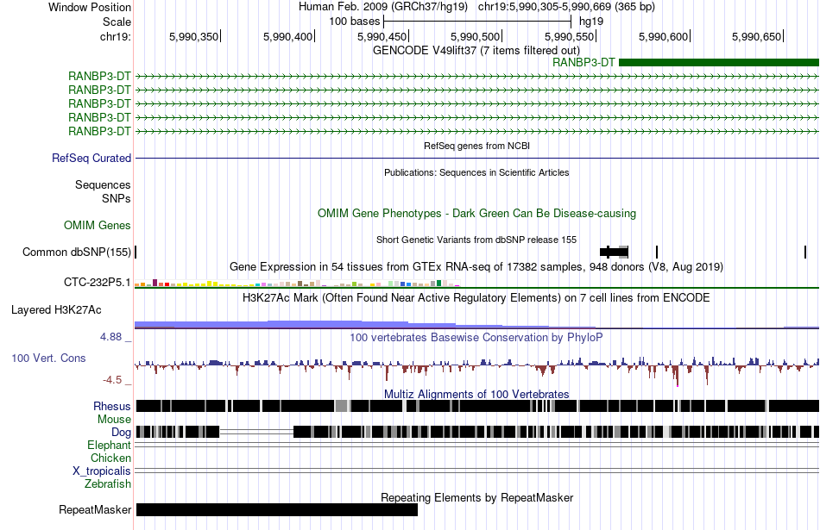Image resolution: width=820 pixels, height=530 pixels.
Task: Click the thick green RANBP3-DT exon block
Action: coord(718,63)
